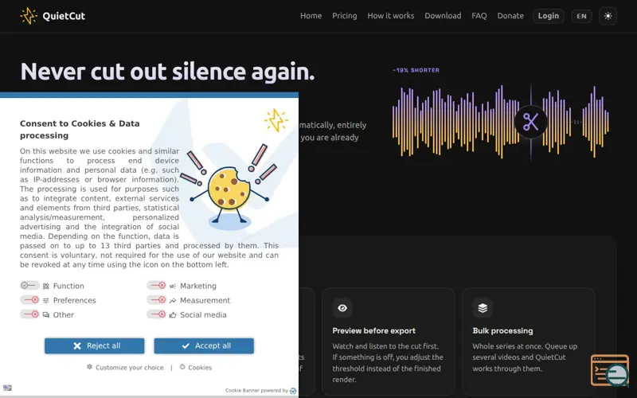637x398 pixels.
Task: Click the Marketing category label
Action: point(198,286)
